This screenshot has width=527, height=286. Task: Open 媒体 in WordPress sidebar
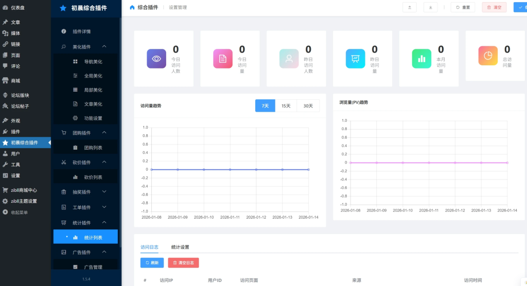[x=25, y=33]
